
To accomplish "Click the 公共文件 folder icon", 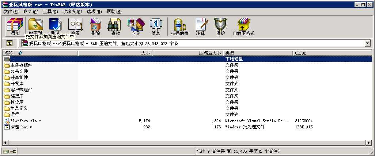I will pos(7,71).
